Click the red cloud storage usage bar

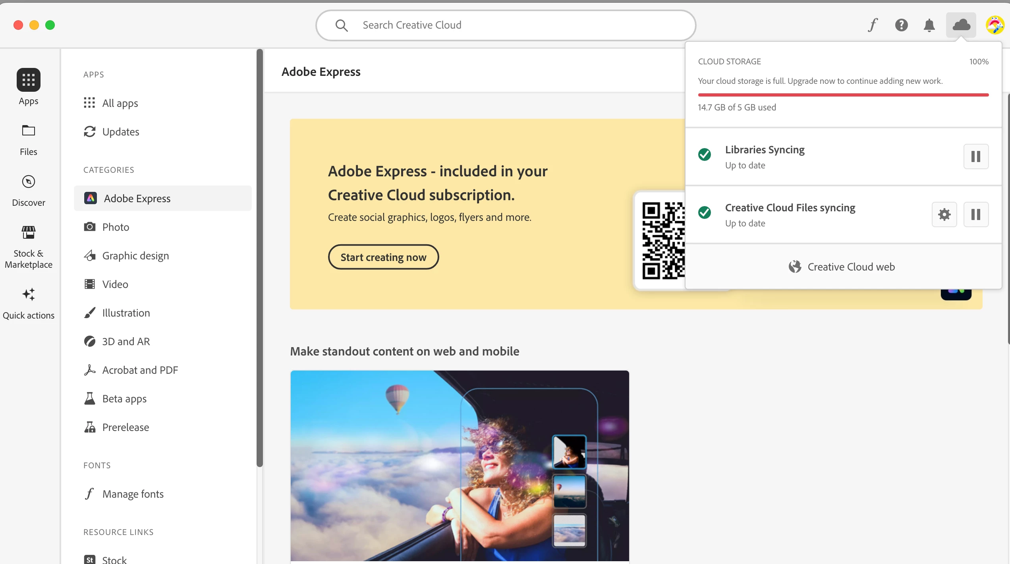click(843, 95)
